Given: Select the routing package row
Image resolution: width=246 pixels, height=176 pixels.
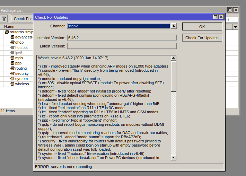Looking at the screenshot, I should point(17,68).
